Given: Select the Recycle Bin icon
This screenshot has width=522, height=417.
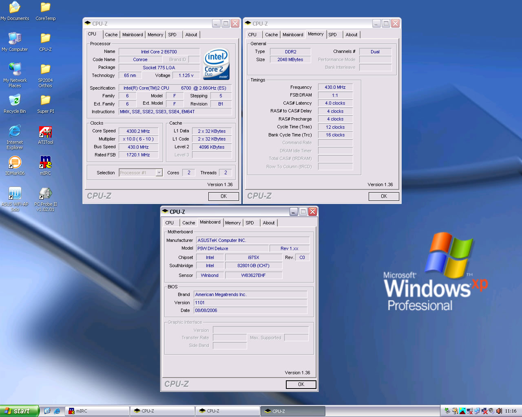Looking at the screenshot, I should [x=15, y=104].
